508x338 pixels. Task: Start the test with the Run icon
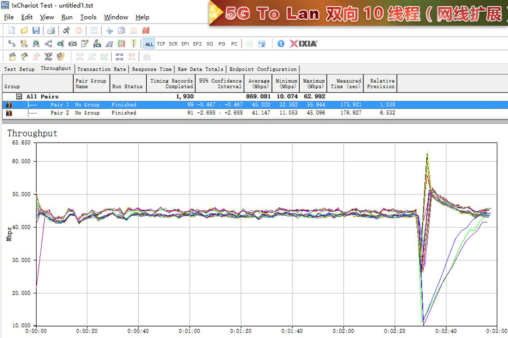66,30
